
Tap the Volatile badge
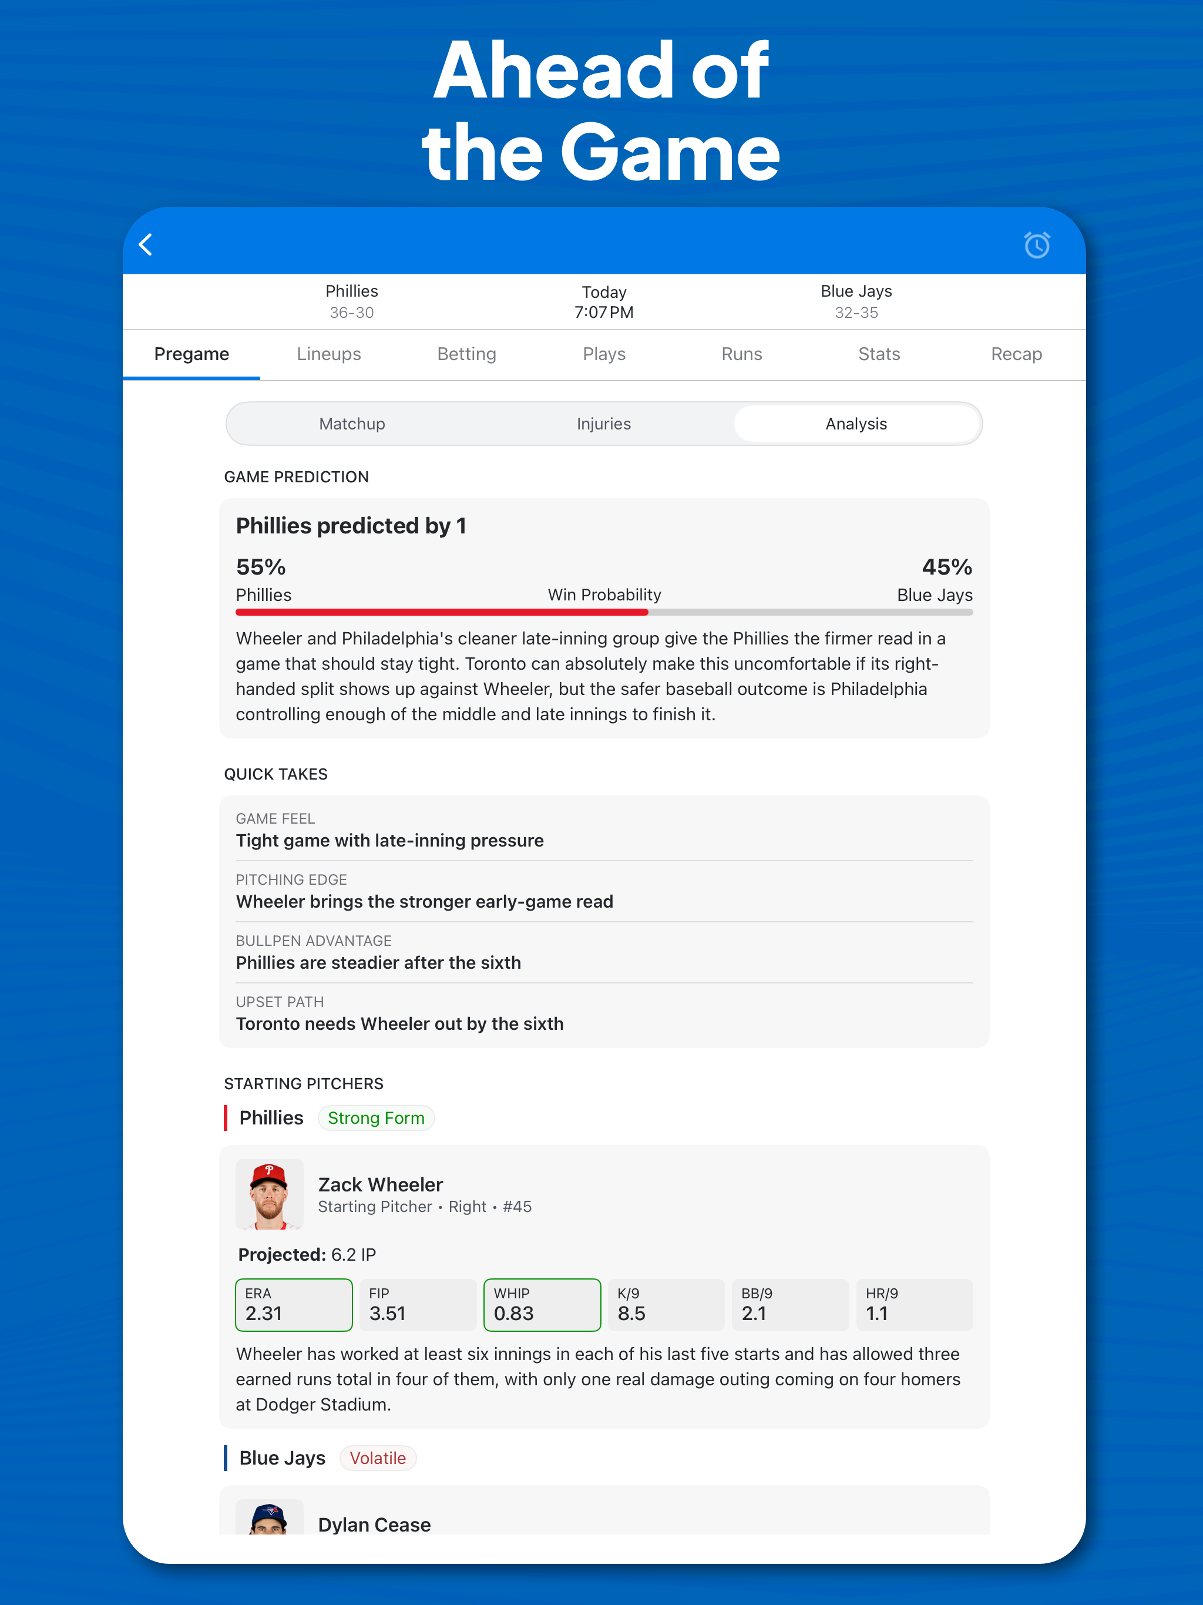[x=378, y=1459]
